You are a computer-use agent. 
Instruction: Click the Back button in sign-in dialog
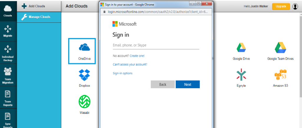pyautogui.click(x=163, y=84)
